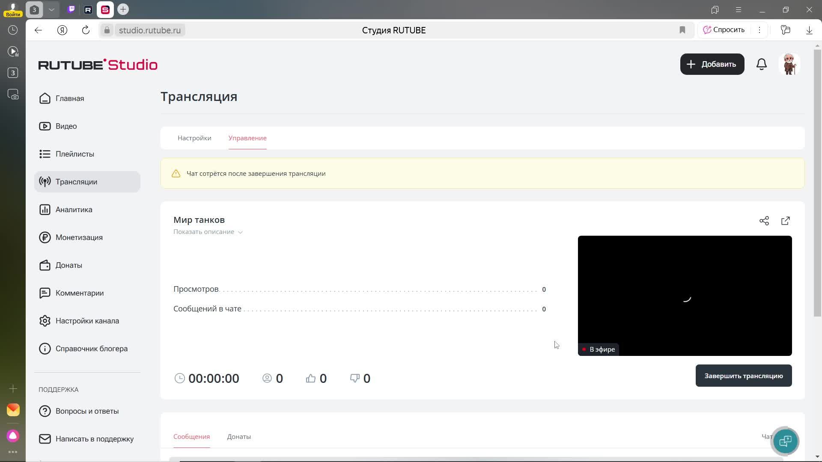Viewport: 822px width, 462px height.
Task: Expand Показать описание
Action: coord(208,232)
